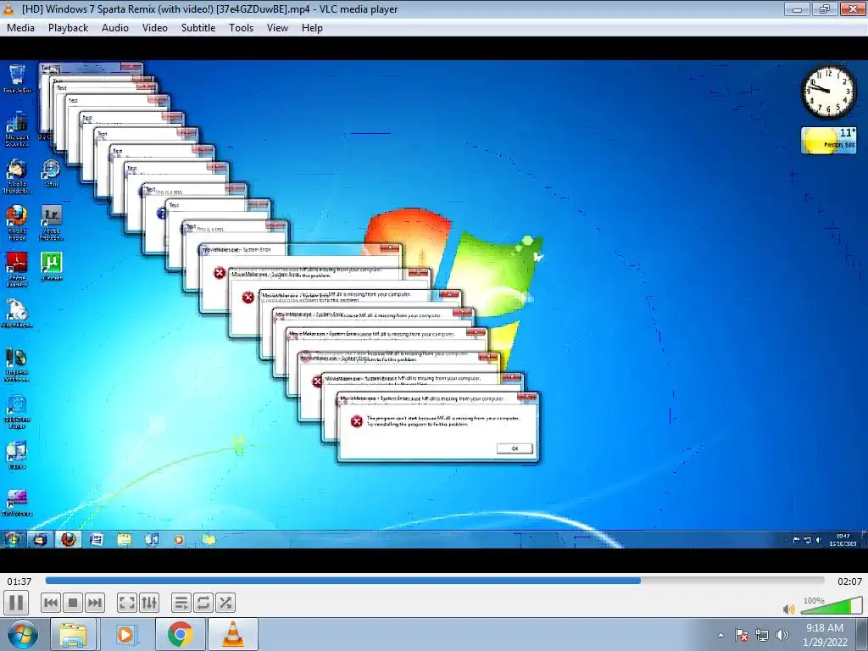The height and width of the screenshot is (651, 868).
Task: Open the Media menu
Action: pos(20,28)
